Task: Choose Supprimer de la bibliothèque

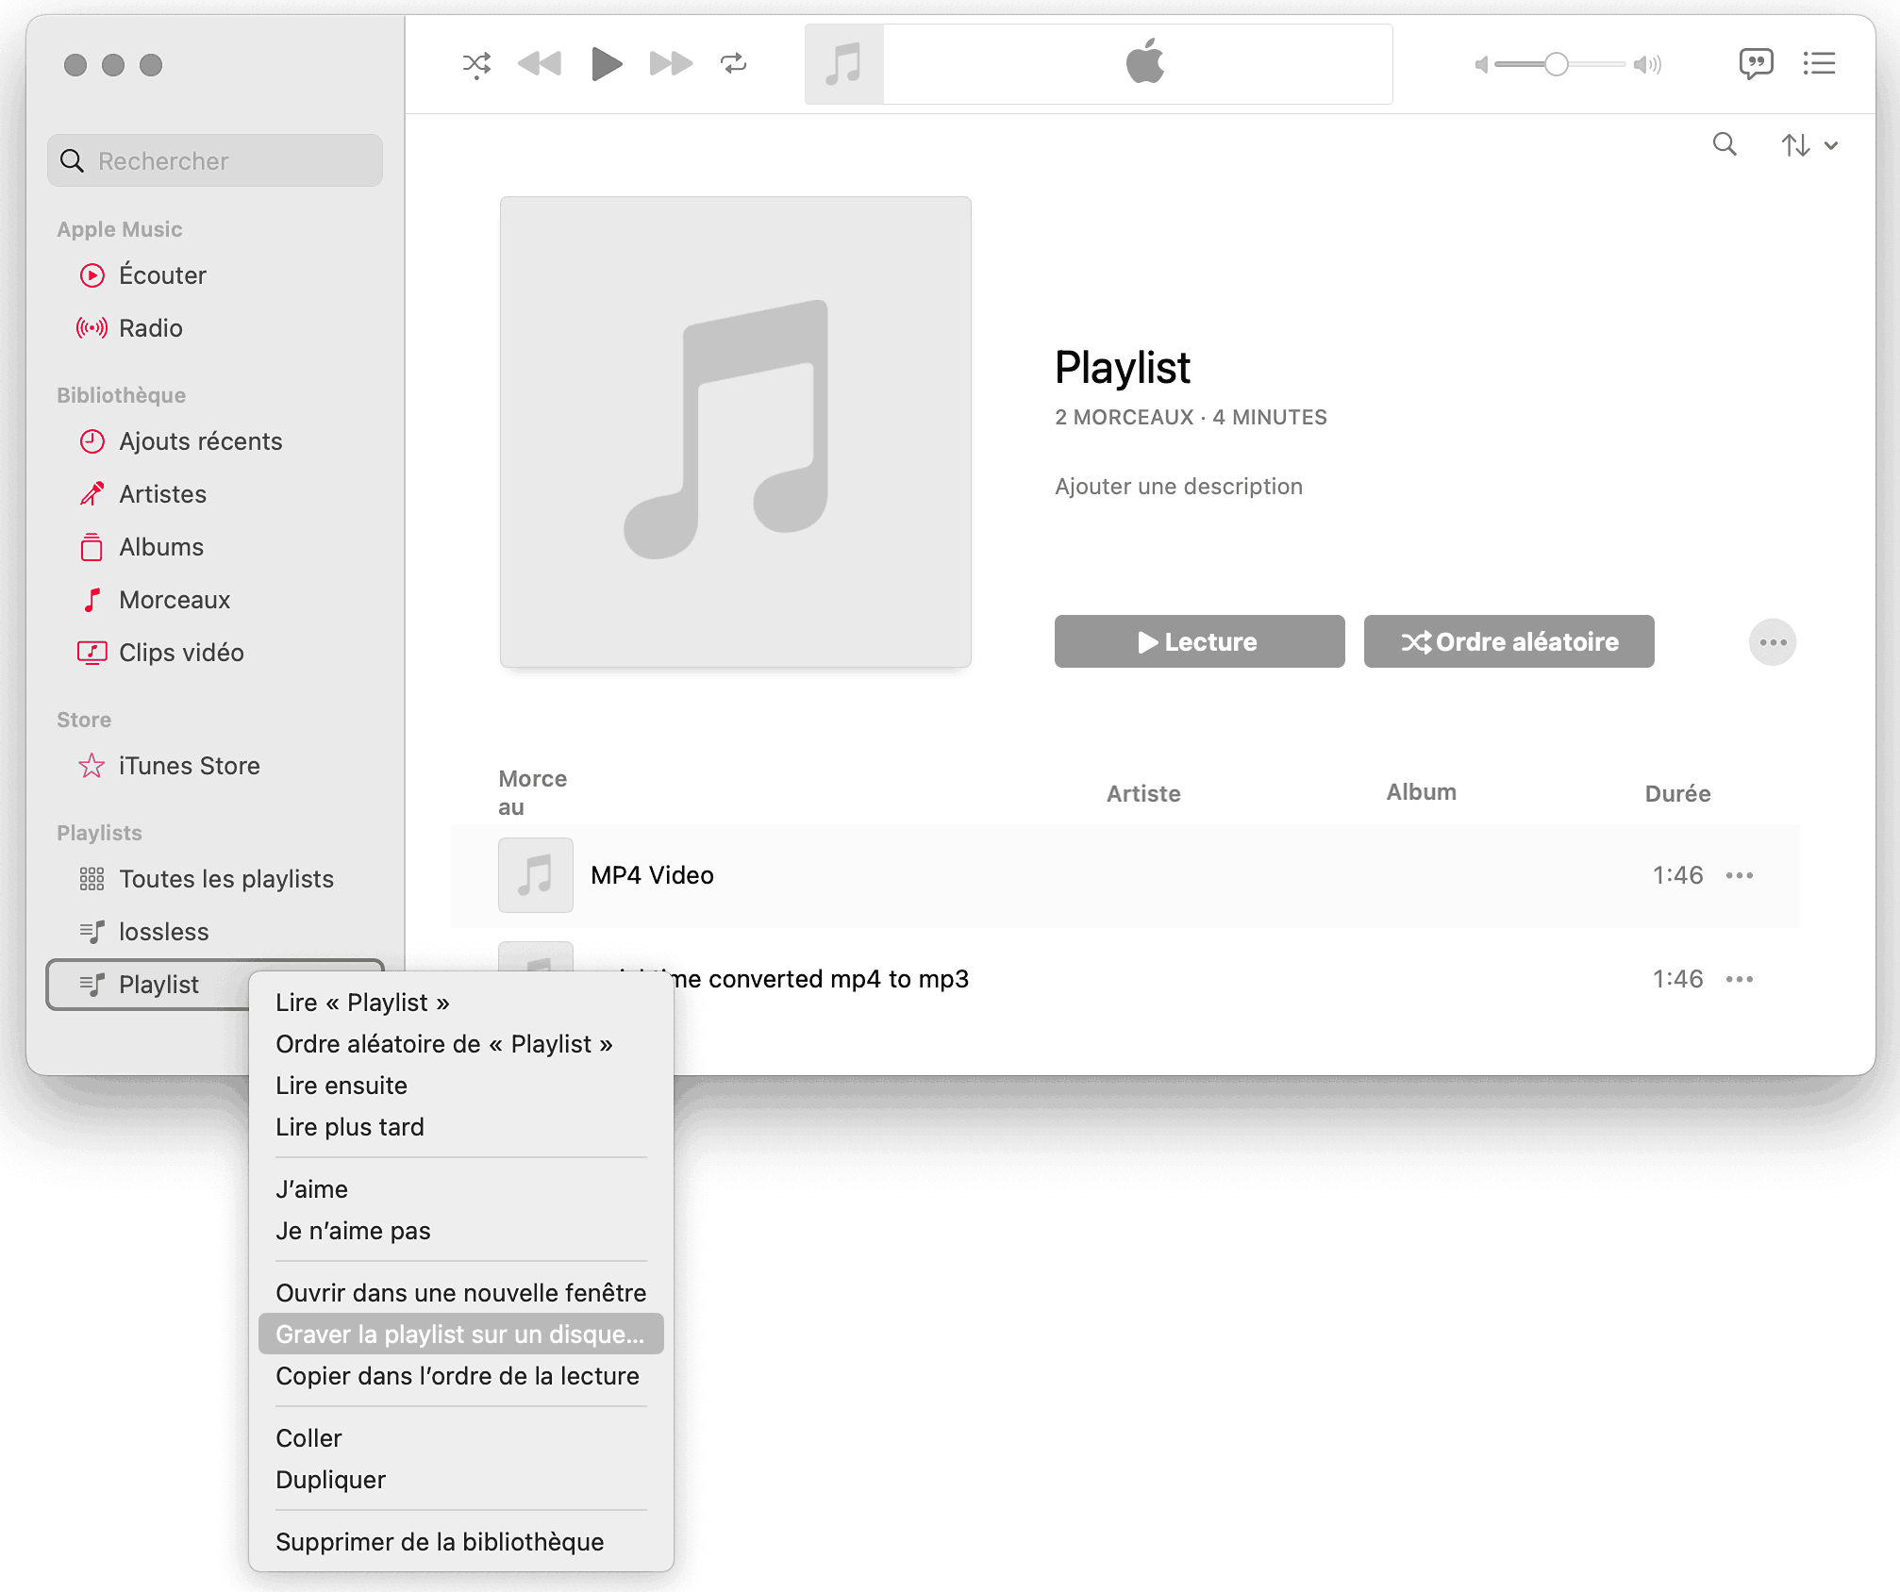Action: pos(460,1542)
